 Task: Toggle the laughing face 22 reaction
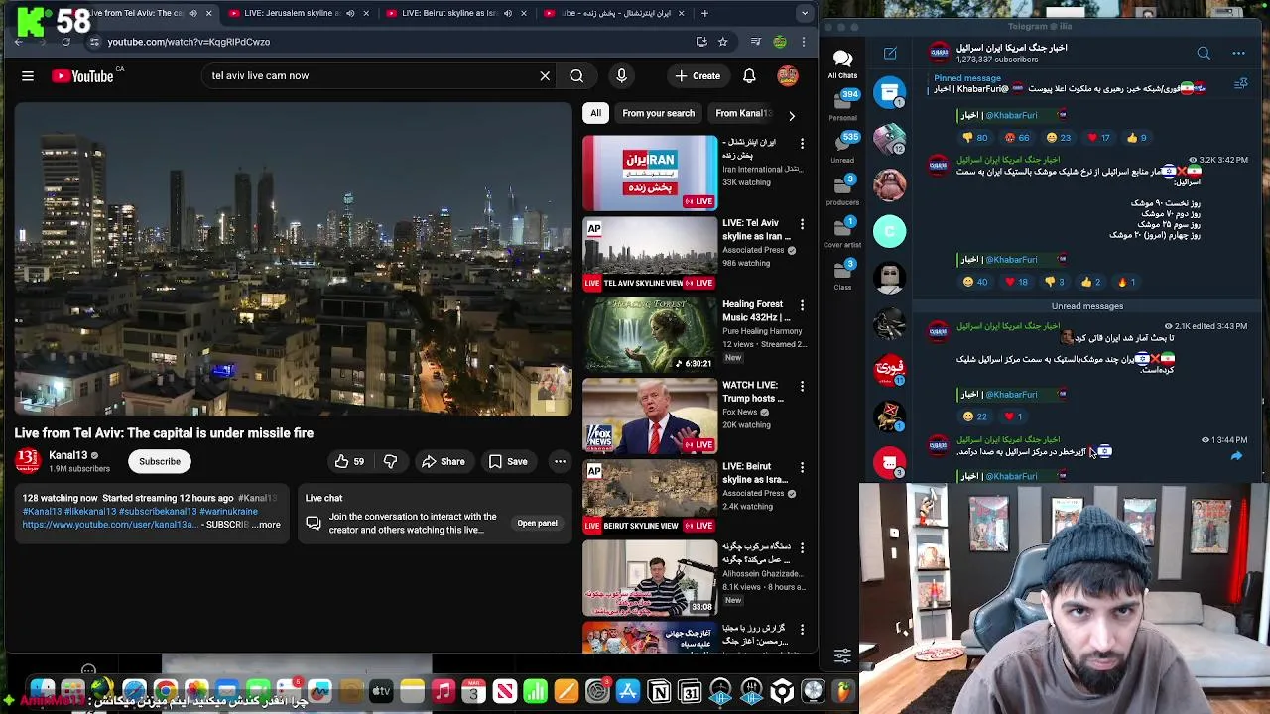pos(975,416)
